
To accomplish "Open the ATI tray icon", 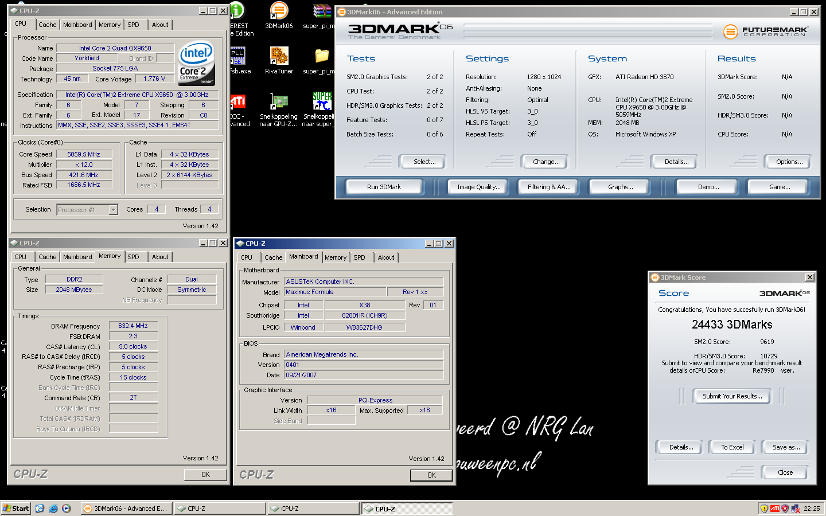I will [x=775, y=509].
